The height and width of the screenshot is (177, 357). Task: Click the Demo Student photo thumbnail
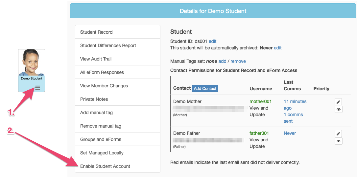click(32, 63)
